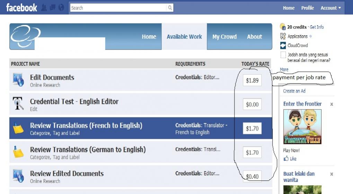This screenshot has width=353, height=194.
Task: Click the PROJECT NAME column header
Action: pyautogui.click(x=25, y=64)
